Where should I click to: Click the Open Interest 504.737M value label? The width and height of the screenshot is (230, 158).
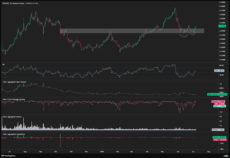pyautogui.click(x=217, y=94)
